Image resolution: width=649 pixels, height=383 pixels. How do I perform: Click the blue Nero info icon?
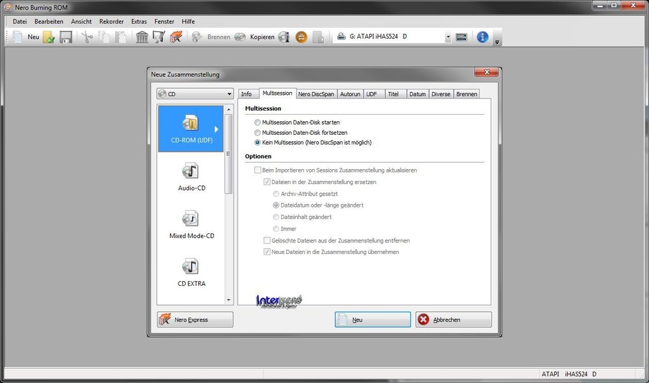[x=482, y=37]
